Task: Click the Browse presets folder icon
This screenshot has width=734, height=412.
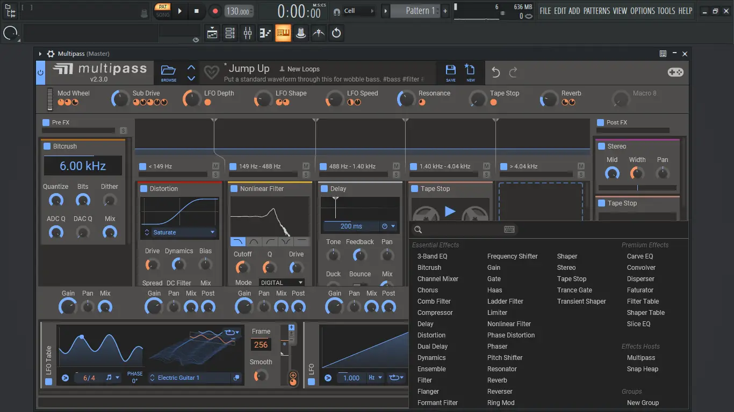Action: point(168,71)
